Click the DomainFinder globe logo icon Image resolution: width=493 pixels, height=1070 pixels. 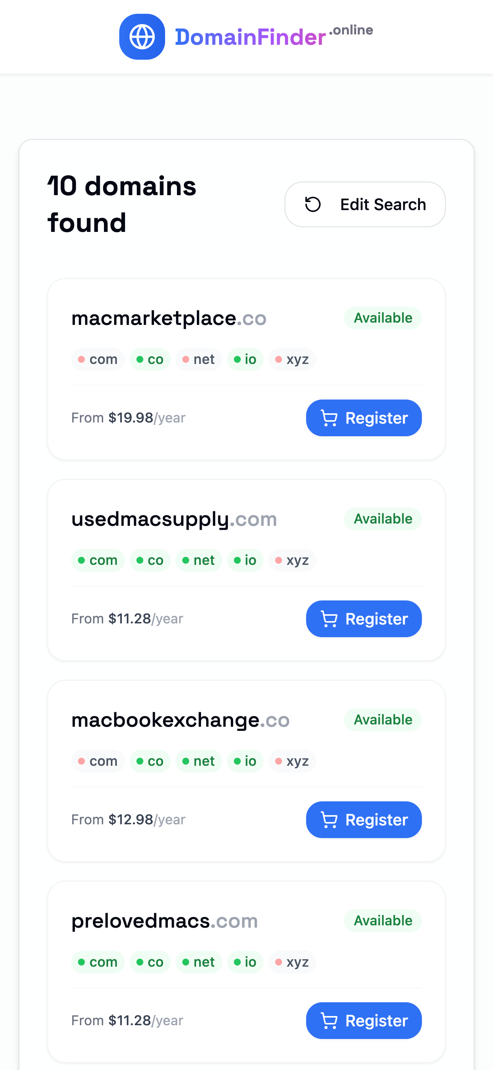[142, 37]
